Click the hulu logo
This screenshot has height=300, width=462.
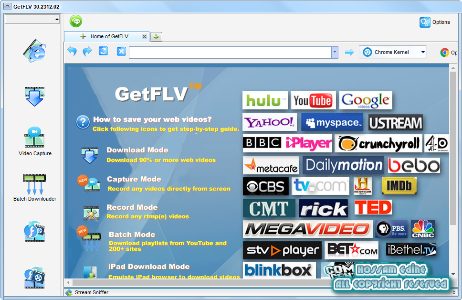265,100
